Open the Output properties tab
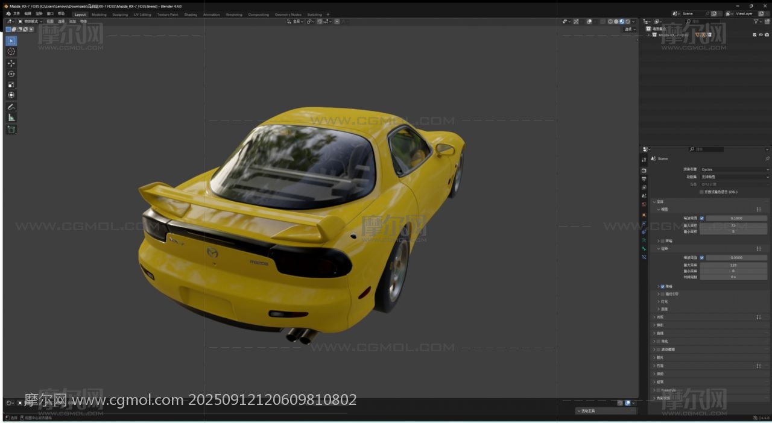This screenshot has width=772, height=423. (x=644, y=179)
